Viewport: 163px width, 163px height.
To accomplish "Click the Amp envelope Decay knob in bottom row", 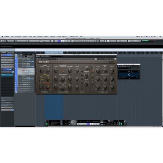I will pyautogui.click(x=105, y=87).
